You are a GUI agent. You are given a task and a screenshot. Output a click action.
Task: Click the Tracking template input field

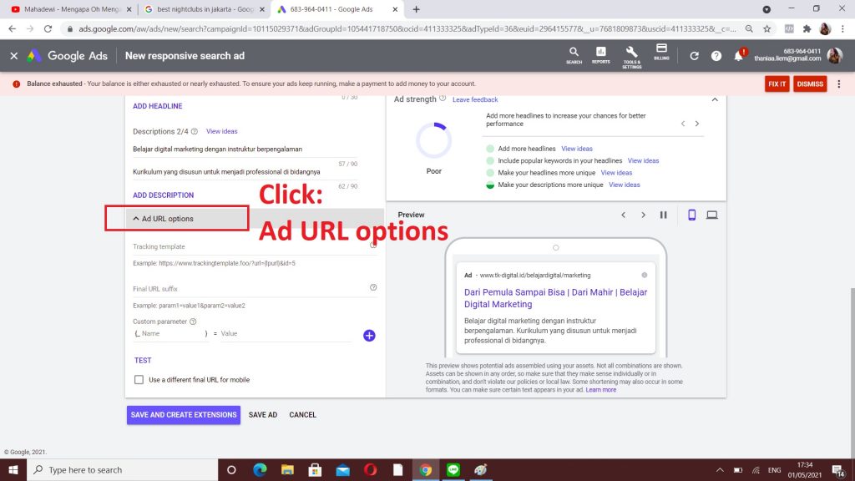(x=250, y=246)
